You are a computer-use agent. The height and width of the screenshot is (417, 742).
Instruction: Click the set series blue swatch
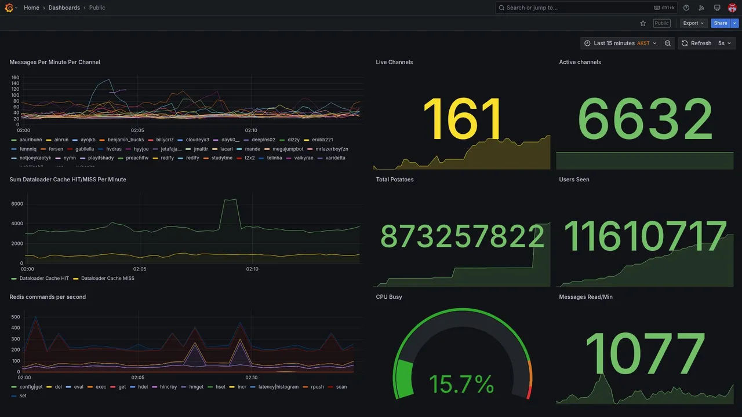click(x=14, y=396)
